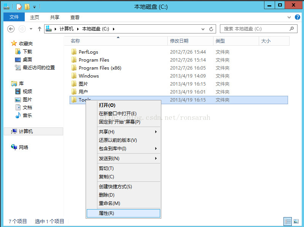Click the Tools folder icon

[x=74, y=100]
